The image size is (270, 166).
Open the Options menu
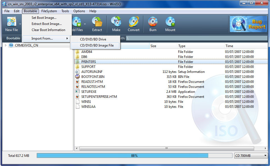point(79,11)
